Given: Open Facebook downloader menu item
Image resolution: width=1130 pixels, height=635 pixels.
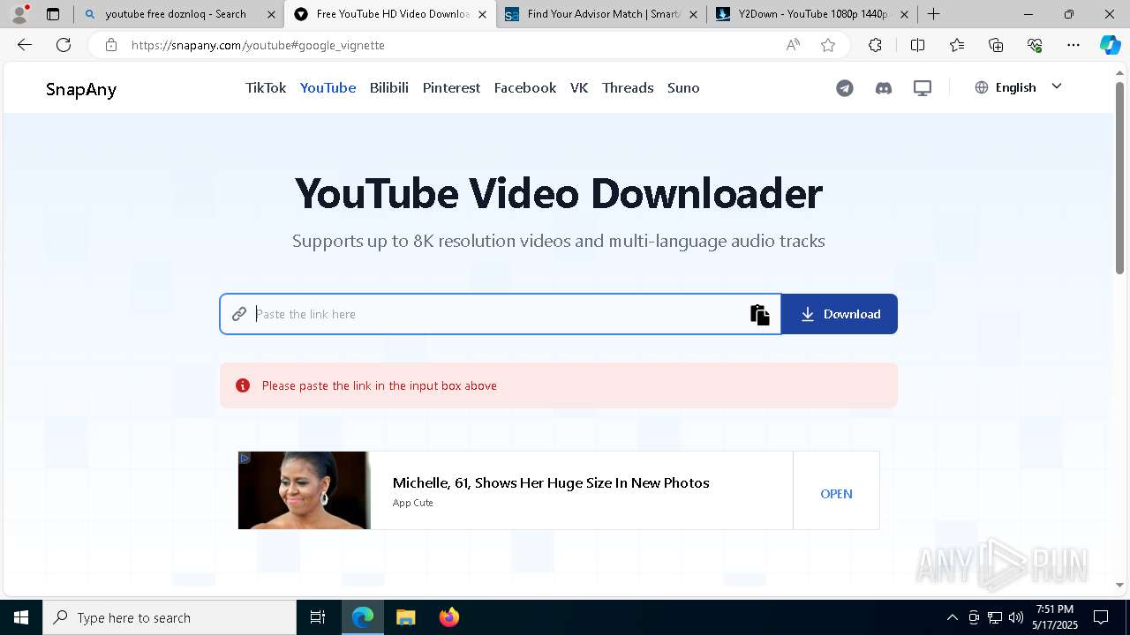Looking at the screenshot, I should click(525, 87).
